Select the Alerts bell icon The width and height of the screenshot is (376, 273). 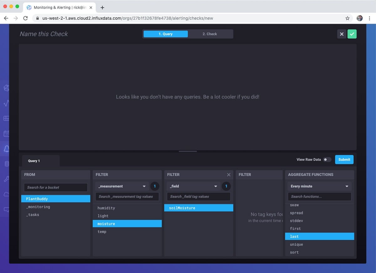tap(6, 148)
